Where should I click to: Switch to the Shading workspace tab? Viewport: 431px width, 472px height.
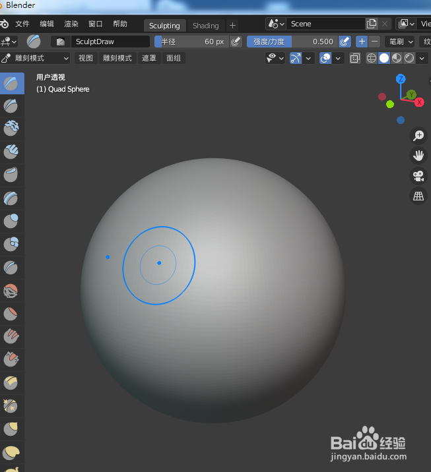[206, 26]
